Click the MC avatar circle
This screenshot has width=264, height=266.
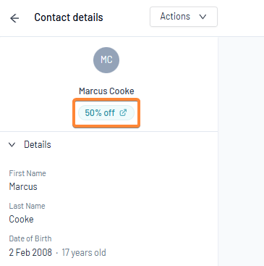[106, 60]
